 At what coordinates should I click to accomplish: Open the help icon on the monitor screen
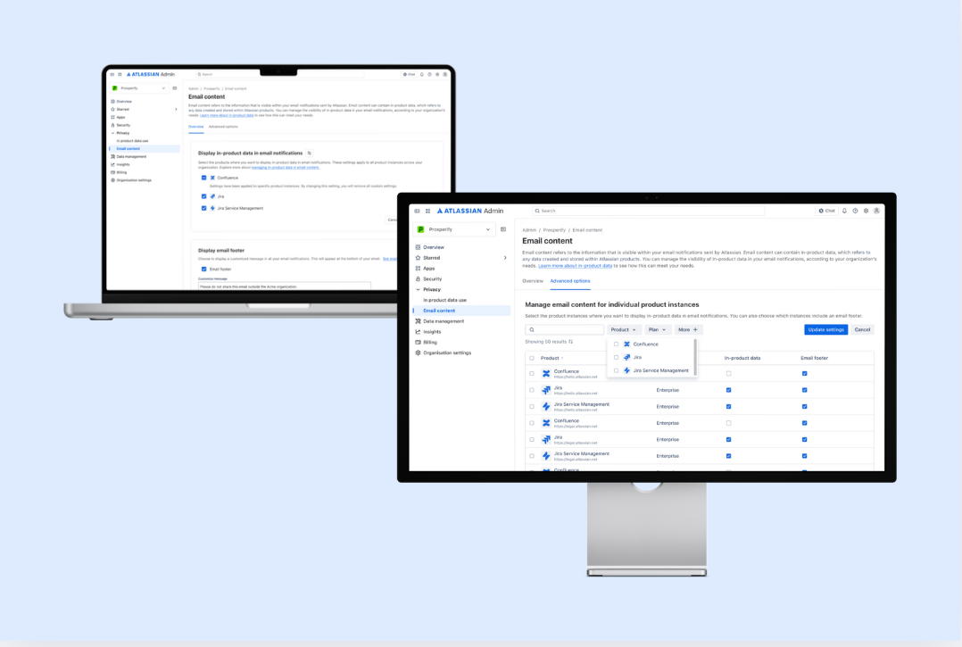[x=855, y=211]
